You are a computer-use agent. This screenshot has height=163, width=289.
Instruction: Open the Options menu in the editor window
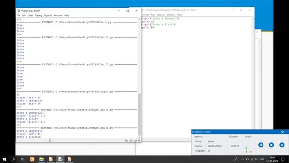tap(161, 15)
